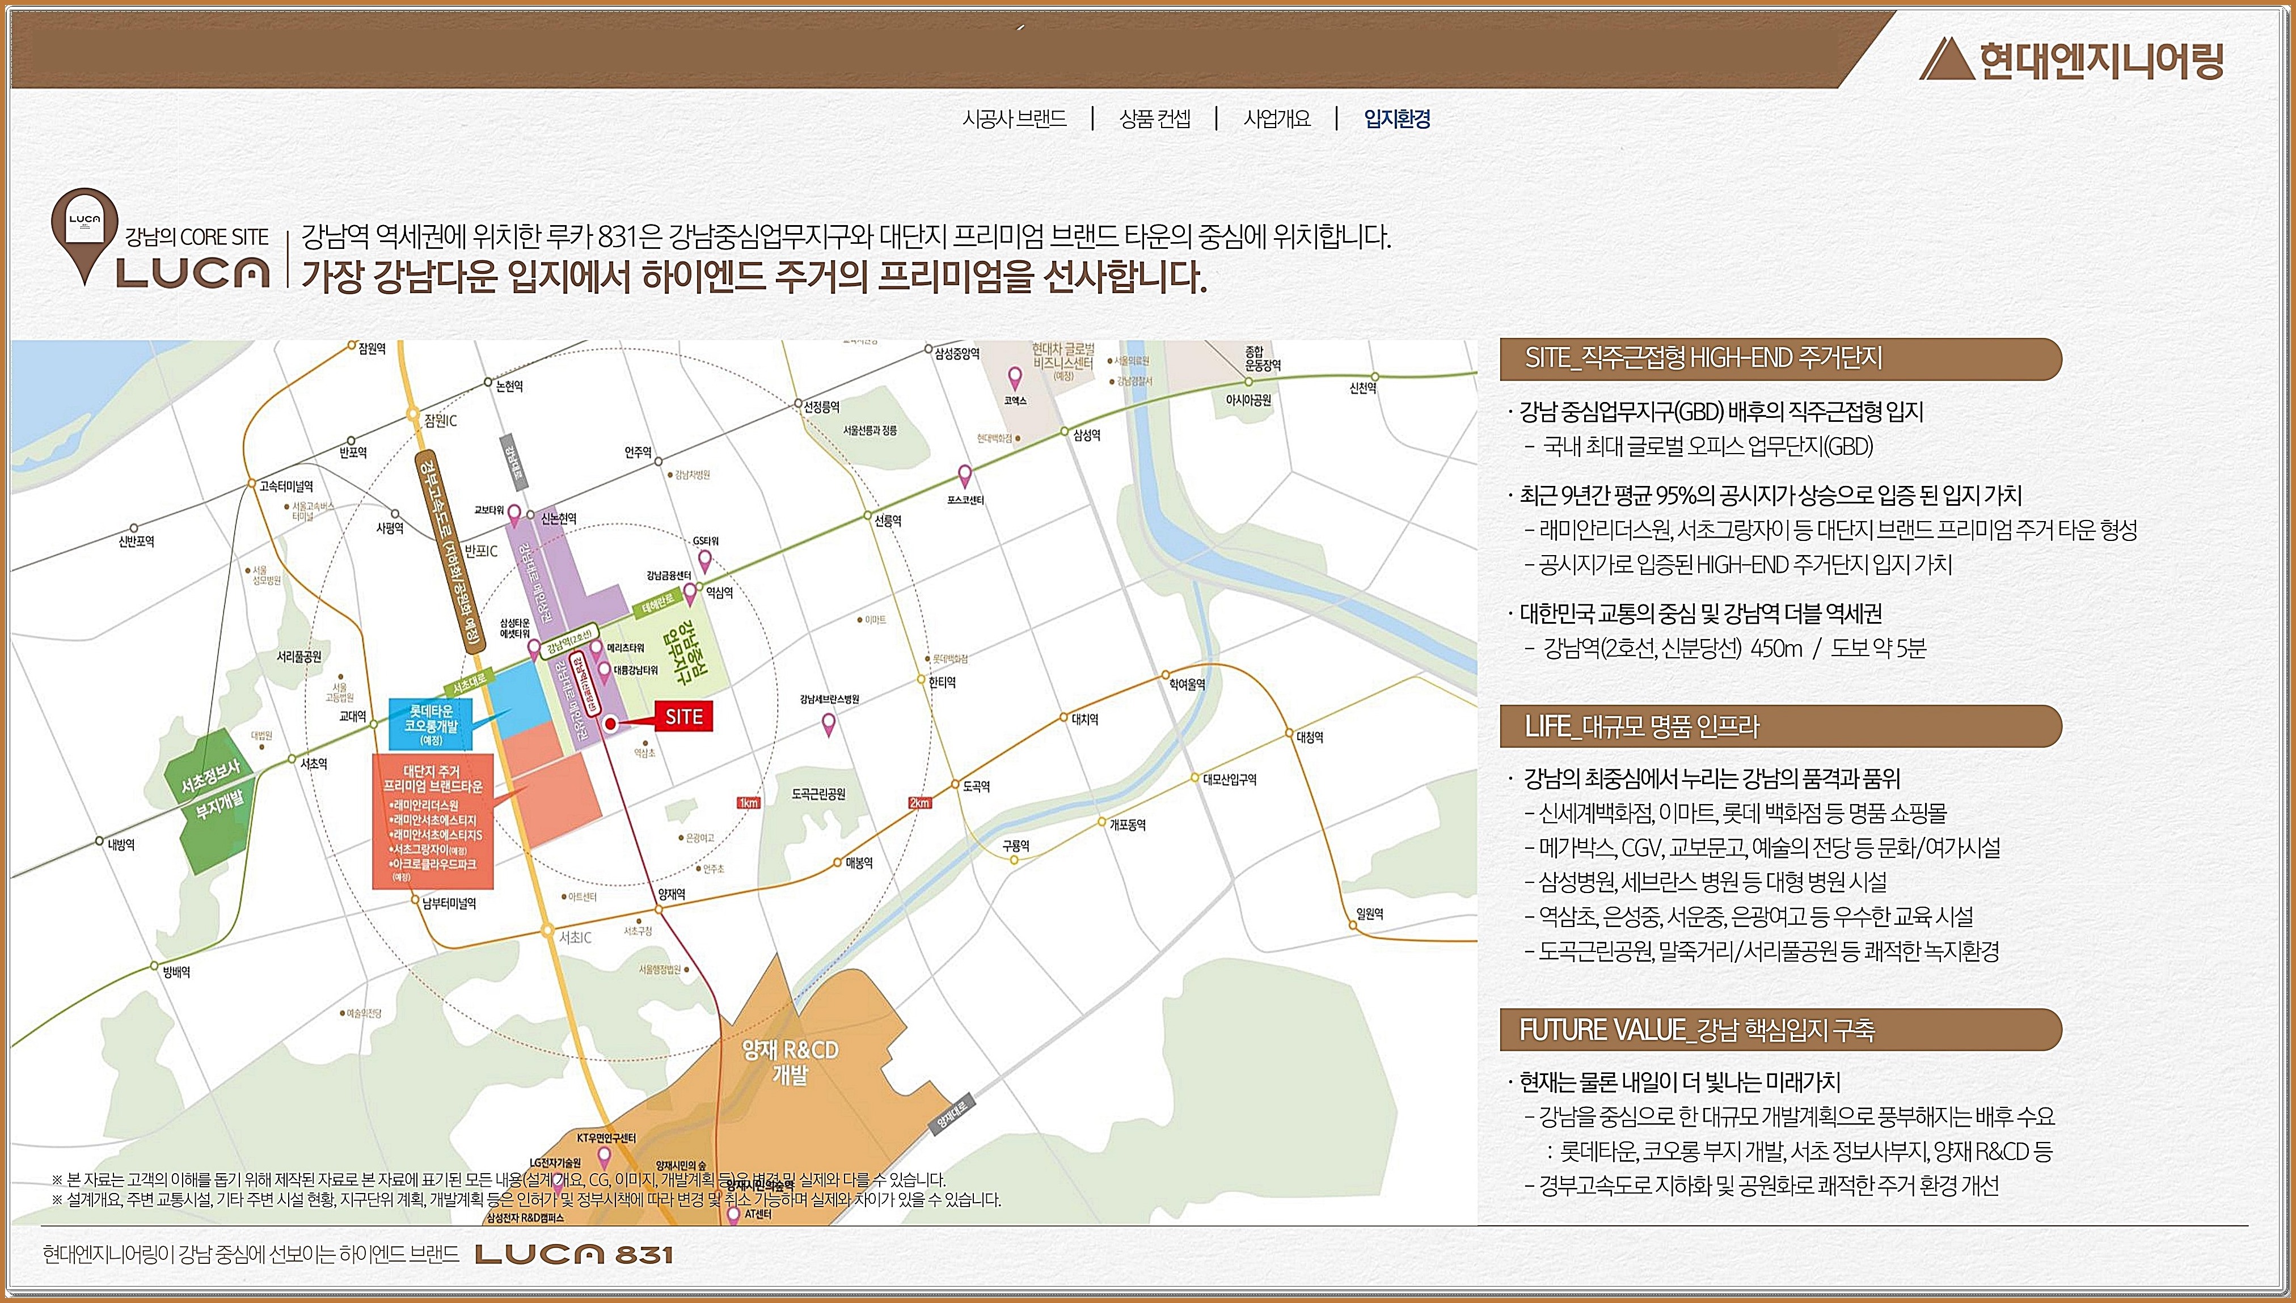Click the 서초IC interchange label
The width and height of the screenshot is (2296, 1303).
pos(575,937)
